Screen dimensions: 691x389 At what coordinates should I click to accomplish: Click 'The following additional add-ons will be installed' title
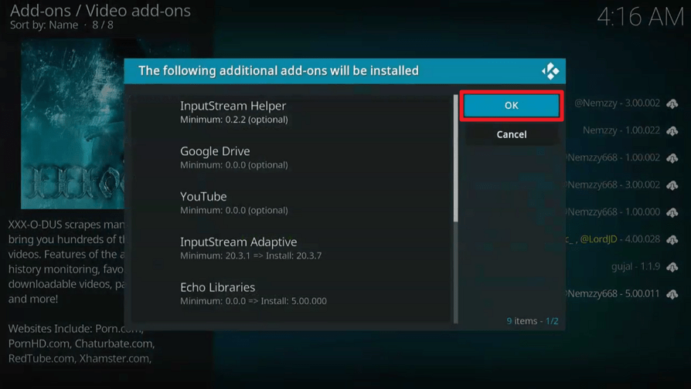(278, 71)
